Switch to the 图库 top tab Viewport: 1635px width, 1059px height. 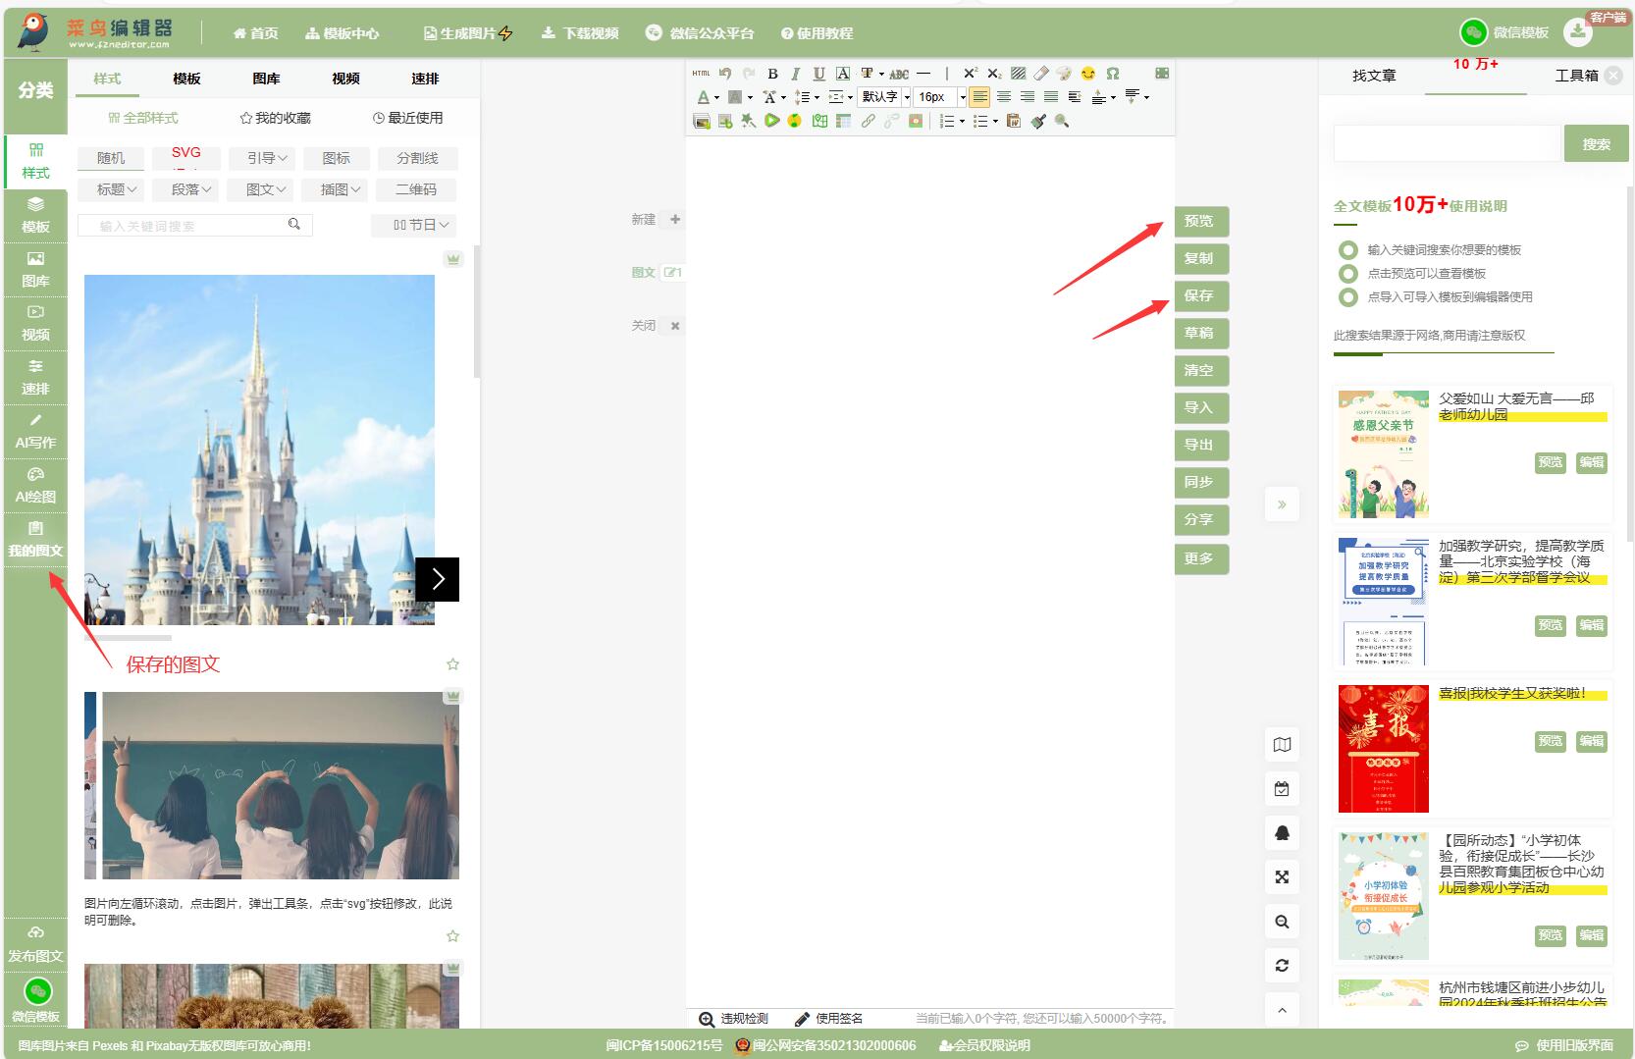[266, 79]
